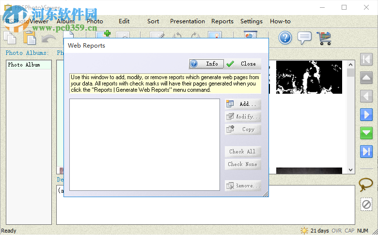Image resolution: width=378 pixels, height=235 pixels.
Task: Move down with green down-arrow button
Action: point(366,133)
